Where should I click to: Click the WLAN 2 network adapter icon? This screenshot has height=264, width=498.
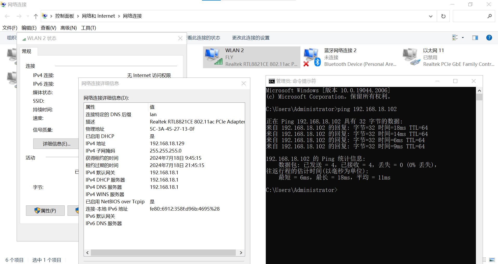coord(213,57)
